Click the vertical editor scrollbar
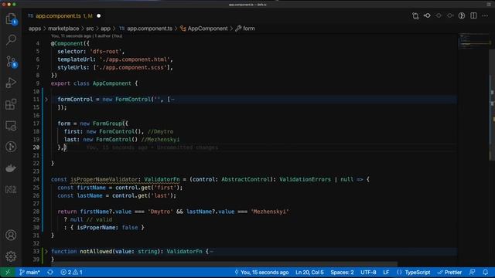Viewport: 495px width, 278px height. [492, 104]
